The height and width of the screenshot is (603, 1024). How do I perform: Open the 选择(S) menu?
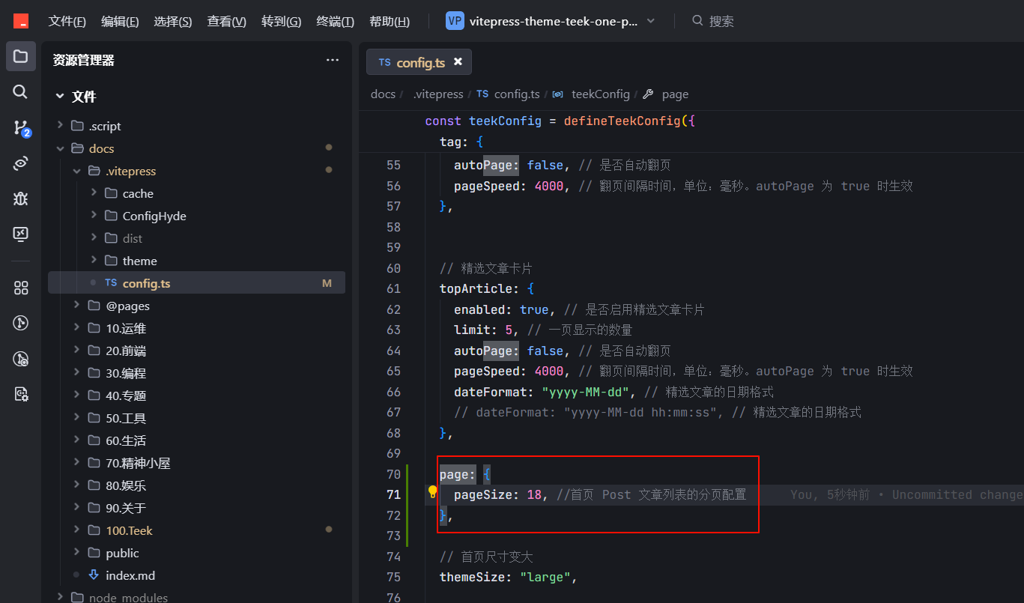pos(173,22)
